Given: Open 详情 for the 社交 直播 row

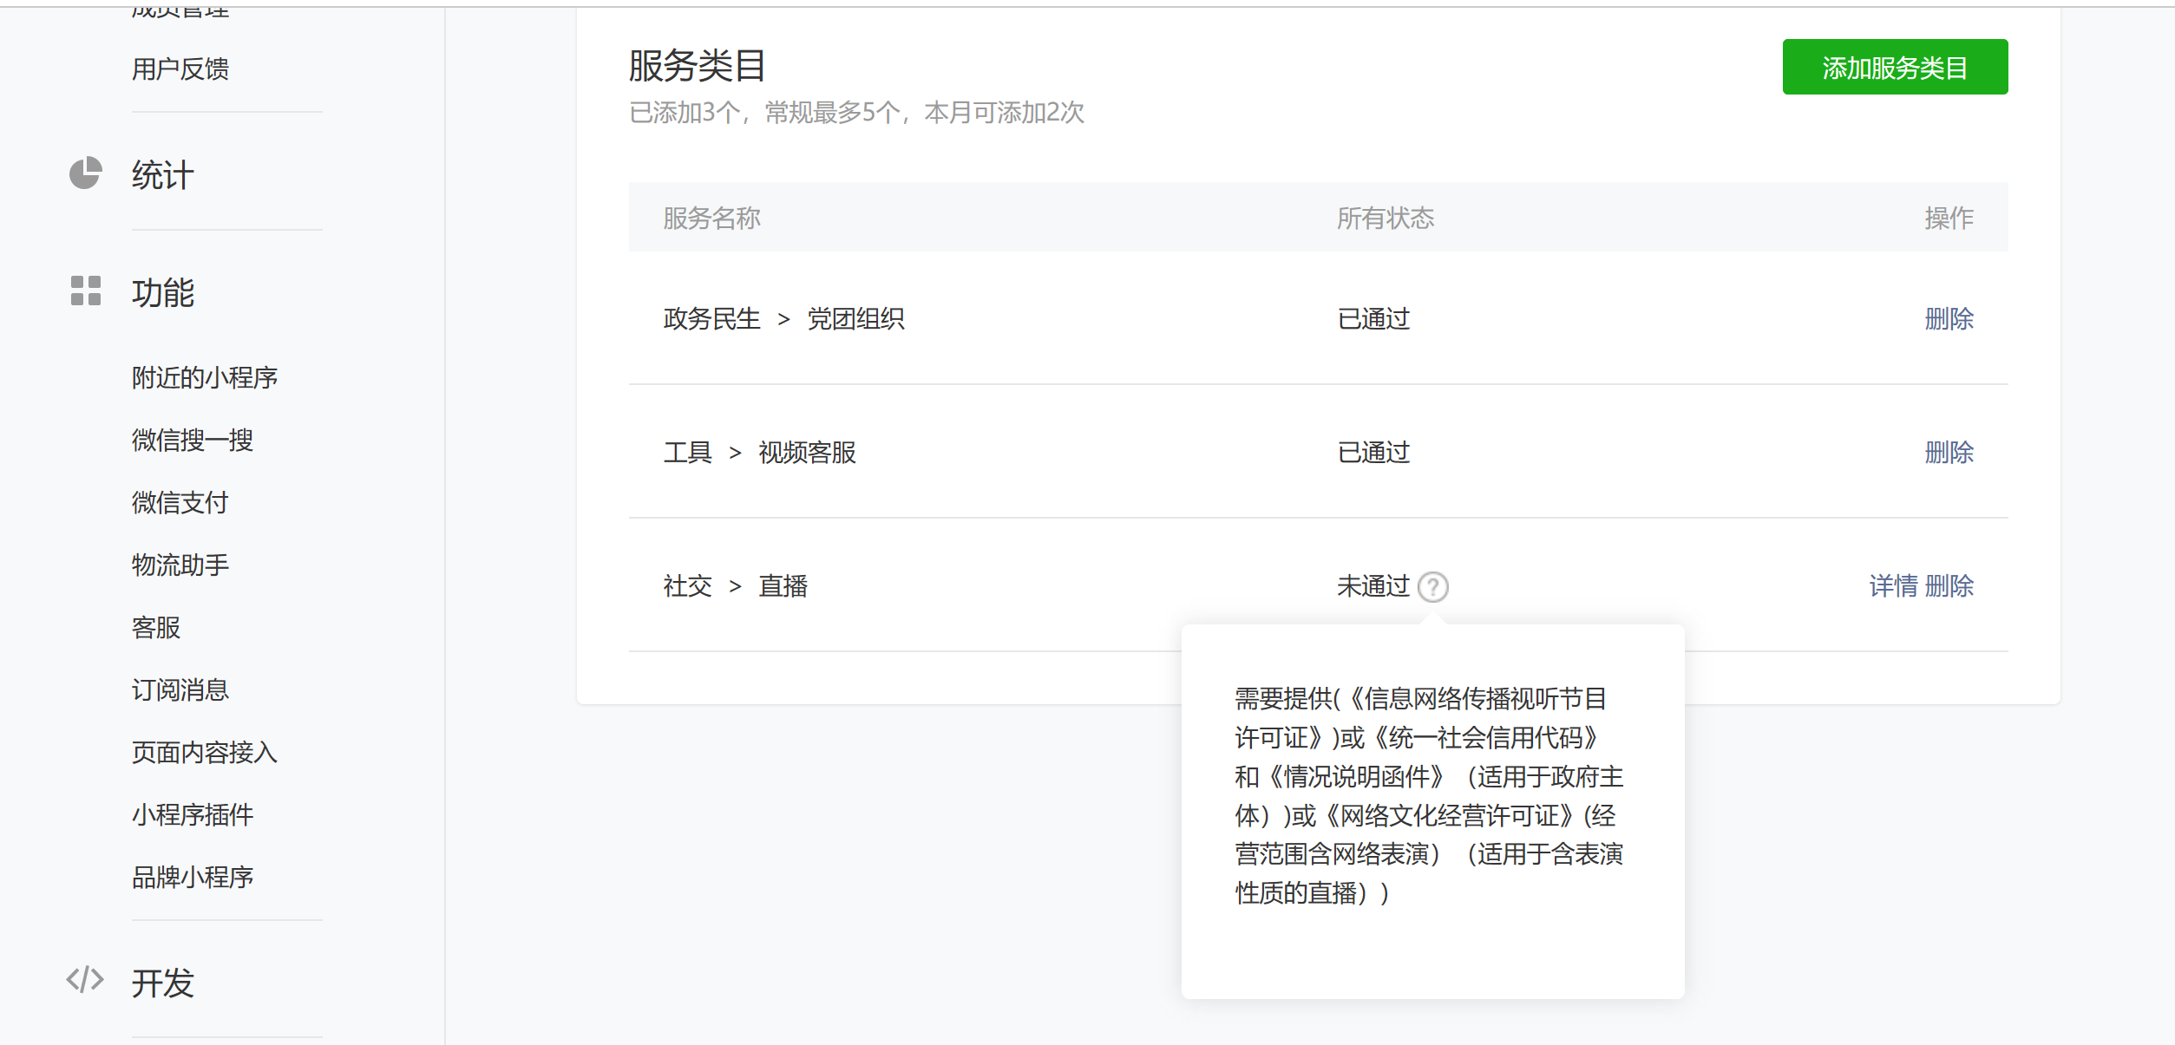Looking at the screenshot, I should click(1892, 586).
